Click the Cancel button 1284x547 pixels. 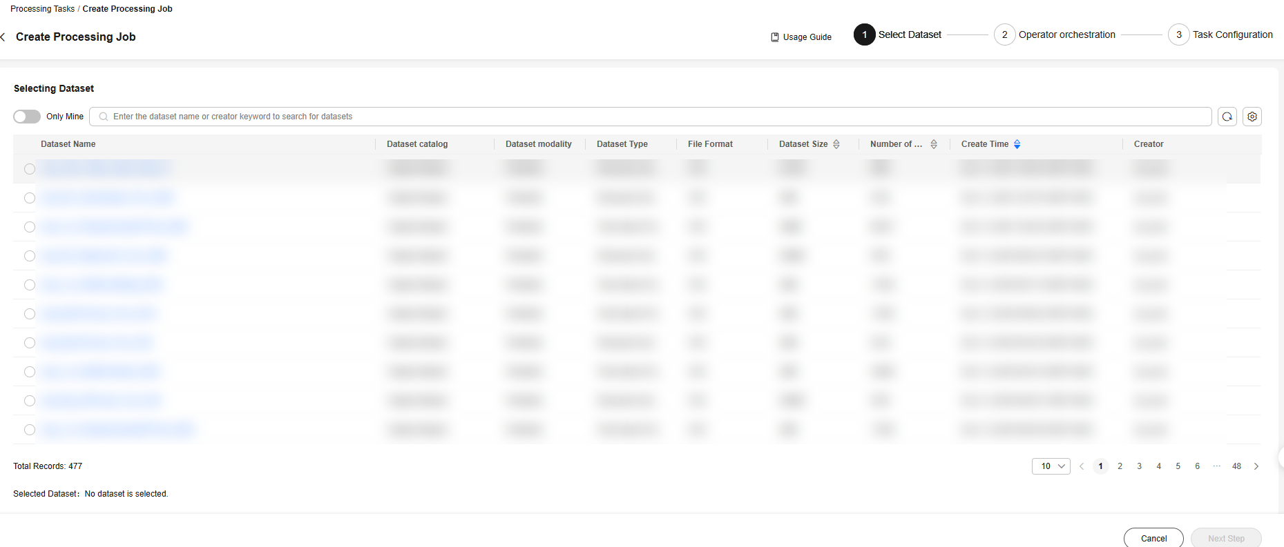pyautogui.click(x=1153, y=539)
